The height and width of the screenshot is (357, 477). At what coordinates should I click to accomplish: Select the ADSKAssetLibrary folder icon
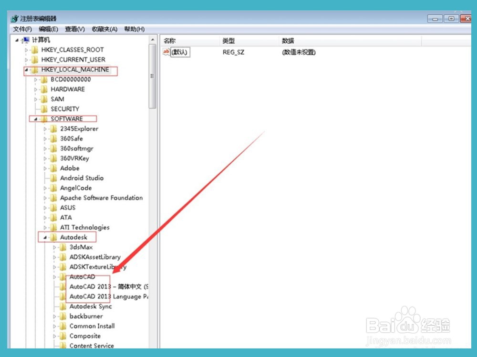point(63,257)
